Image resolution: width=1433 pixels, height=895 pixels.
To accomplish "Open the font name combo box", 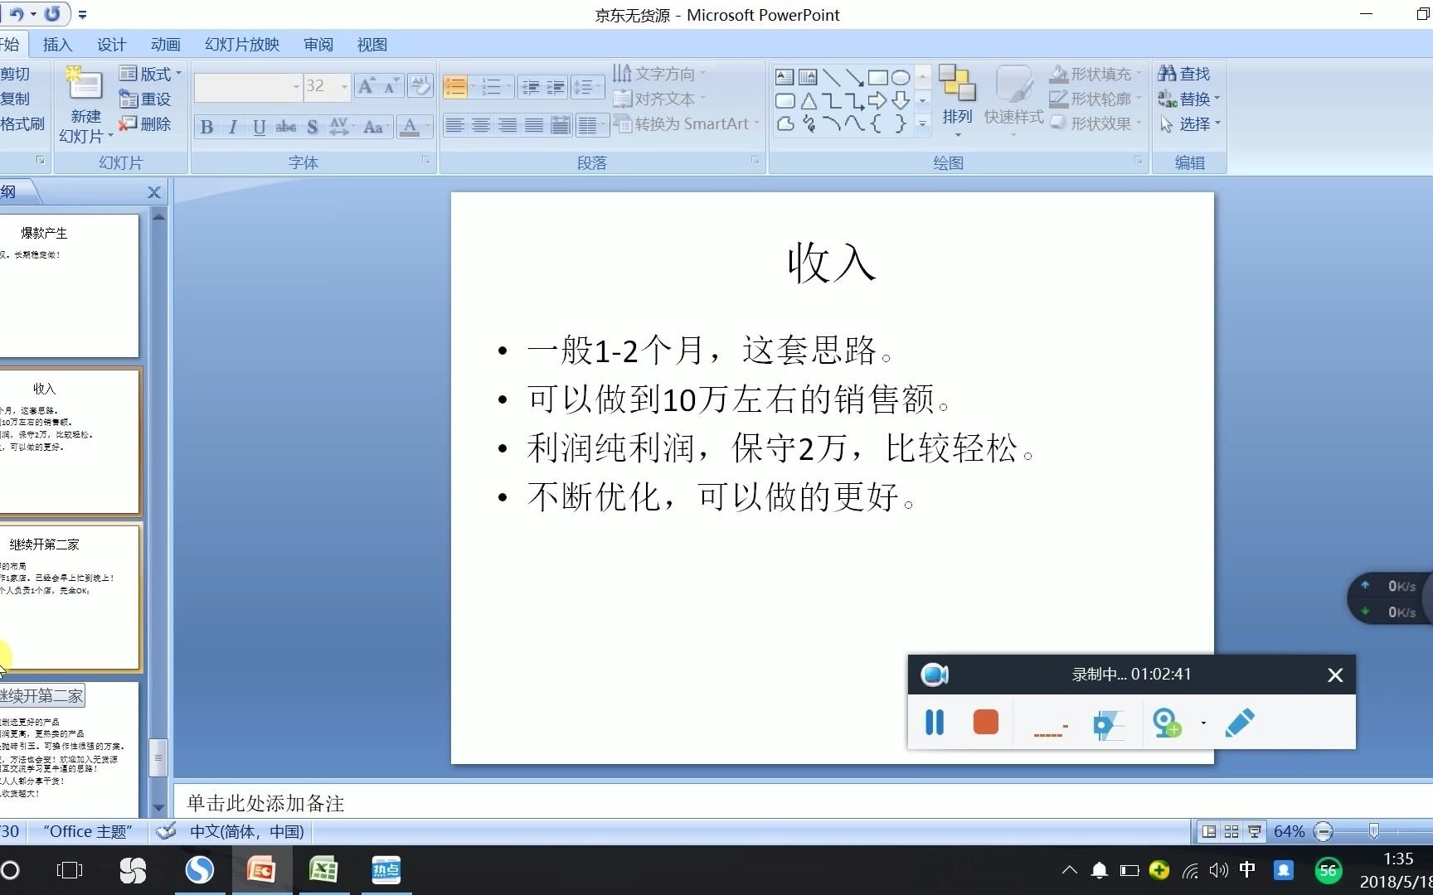I will (248, 86).
